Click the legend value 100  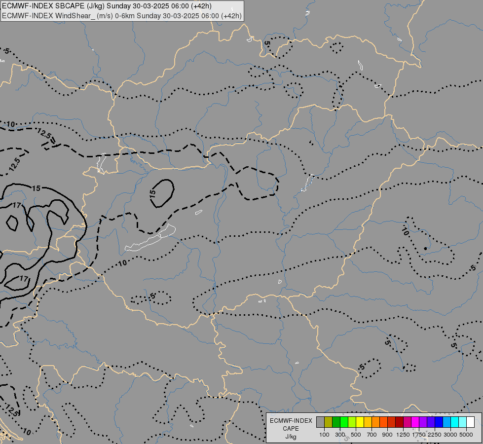coord(324,435)
